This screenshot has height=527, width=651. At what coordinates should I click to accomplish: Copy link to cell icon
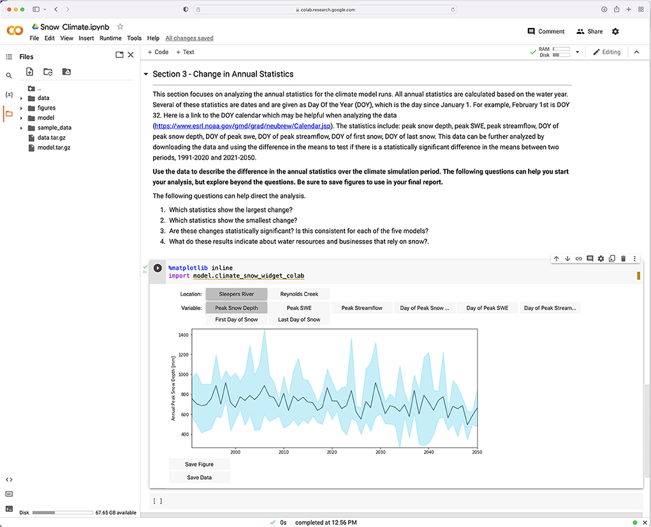pyautogui.click(x=579, y=259)
